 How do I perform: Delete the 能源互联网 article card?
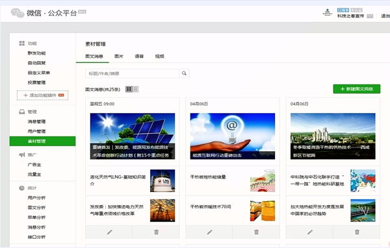256,232
